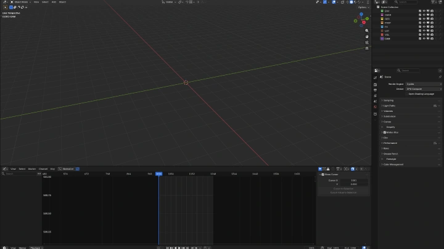Click the blue Z axis on navigation gizmo
The image size is (444, 249).
tap(361, 14)
